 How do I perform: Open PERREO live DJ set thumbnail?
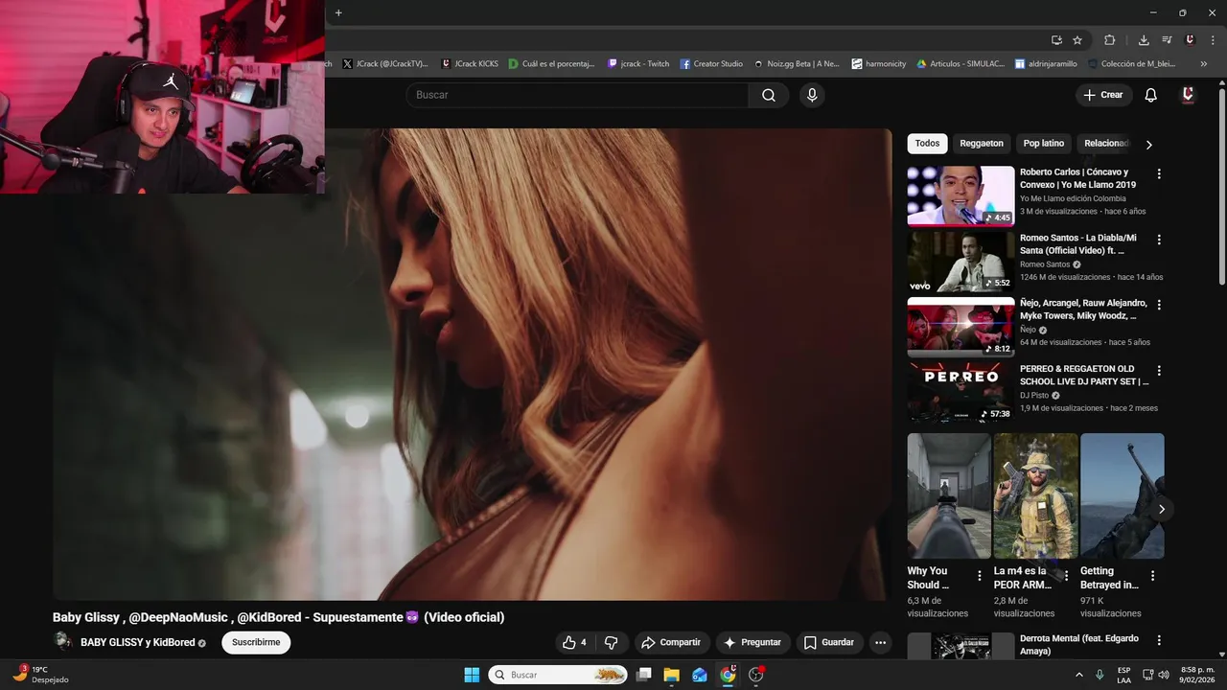[x=961, y=392]
